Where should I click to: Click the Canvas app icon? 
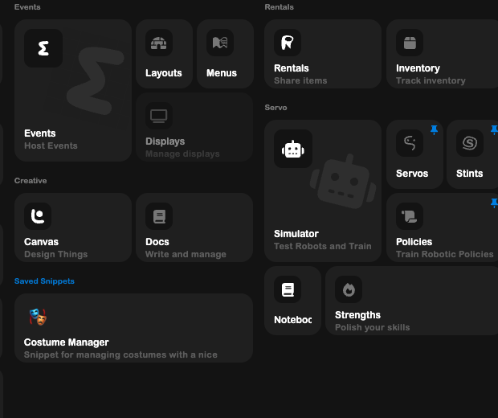[38, 216]
